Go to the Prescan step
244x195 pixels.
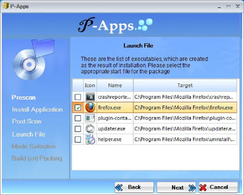pyautogui.click(x=23, y=97)
